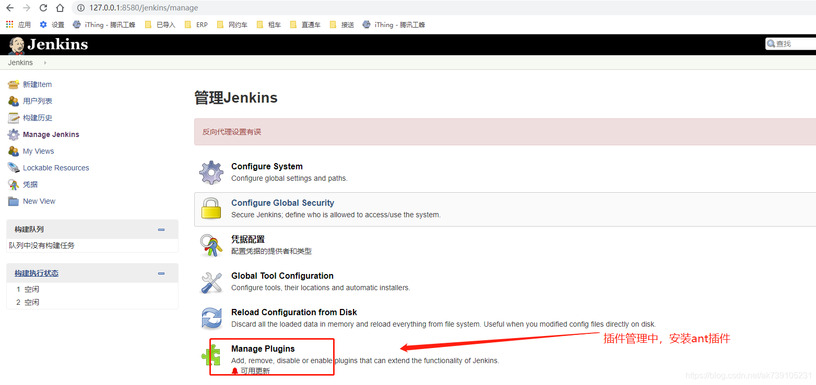Open 凭据配置 settings
Screen dimensions: 816x385
pyautogui.click(x=248, y=239)
